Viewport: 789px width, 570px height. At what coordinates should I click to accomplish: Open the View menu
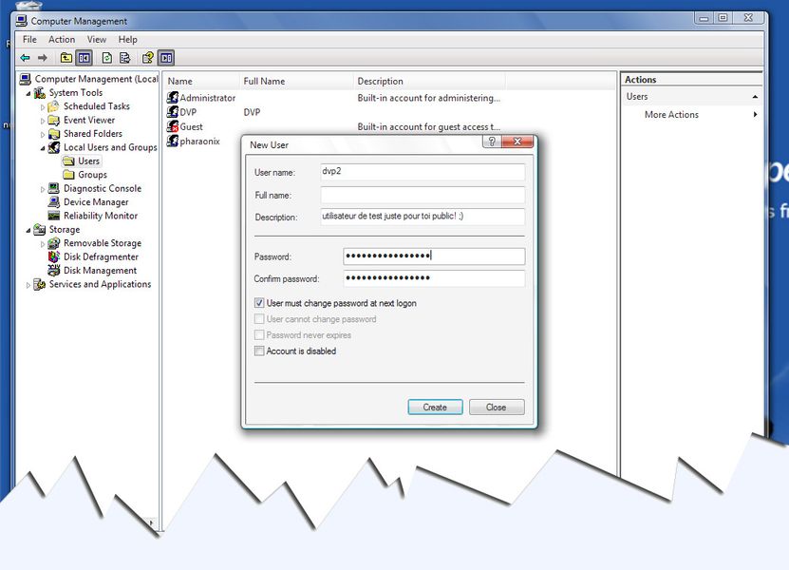(97, 40)
